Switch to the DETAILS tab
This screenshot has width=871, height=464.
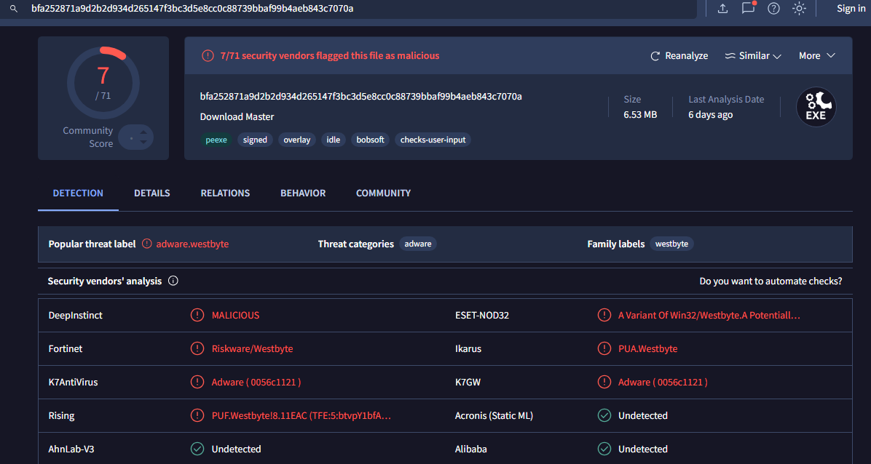[151, 193]
